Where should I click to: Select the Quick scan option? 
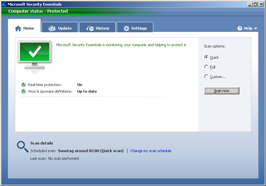point(206,57)
